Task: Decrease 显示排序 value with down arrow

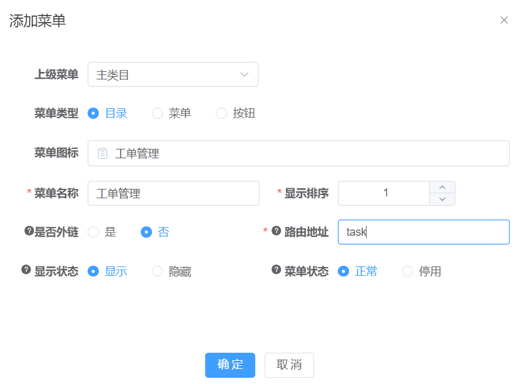Action: [x=442, y=199]
